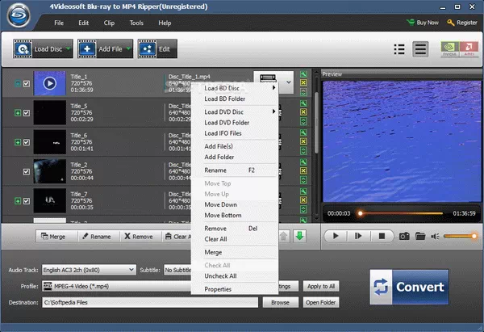Open snapshot folder icon in preview controls
Image resolution: width=484 pixels, height=332 pixels.
pyautogui.click(x=420, y=237)
